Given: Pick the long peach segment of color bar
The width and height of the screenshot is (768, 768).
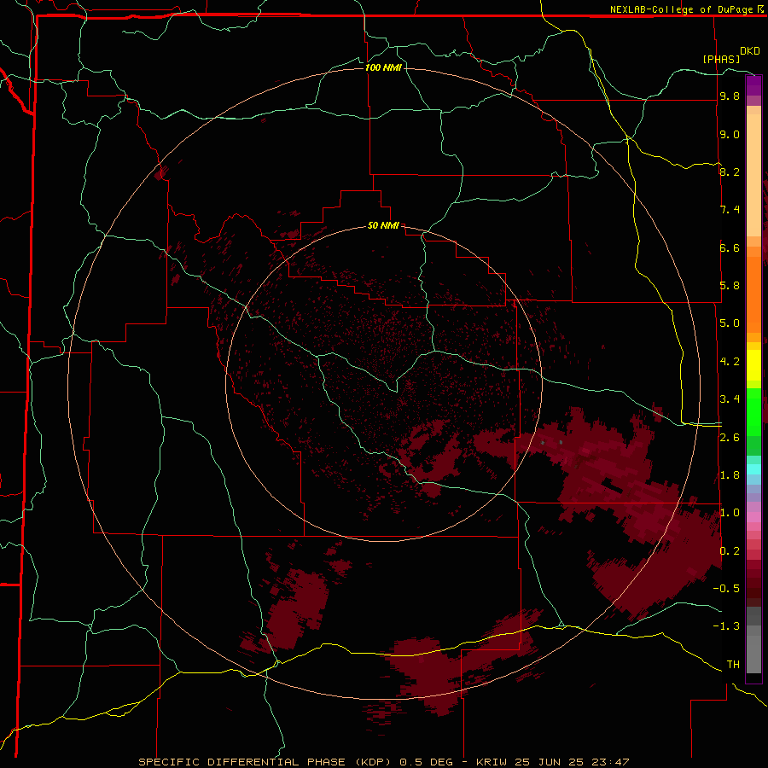Looking at the screenshot, I should pyautogui.click(x=753, y=175).
